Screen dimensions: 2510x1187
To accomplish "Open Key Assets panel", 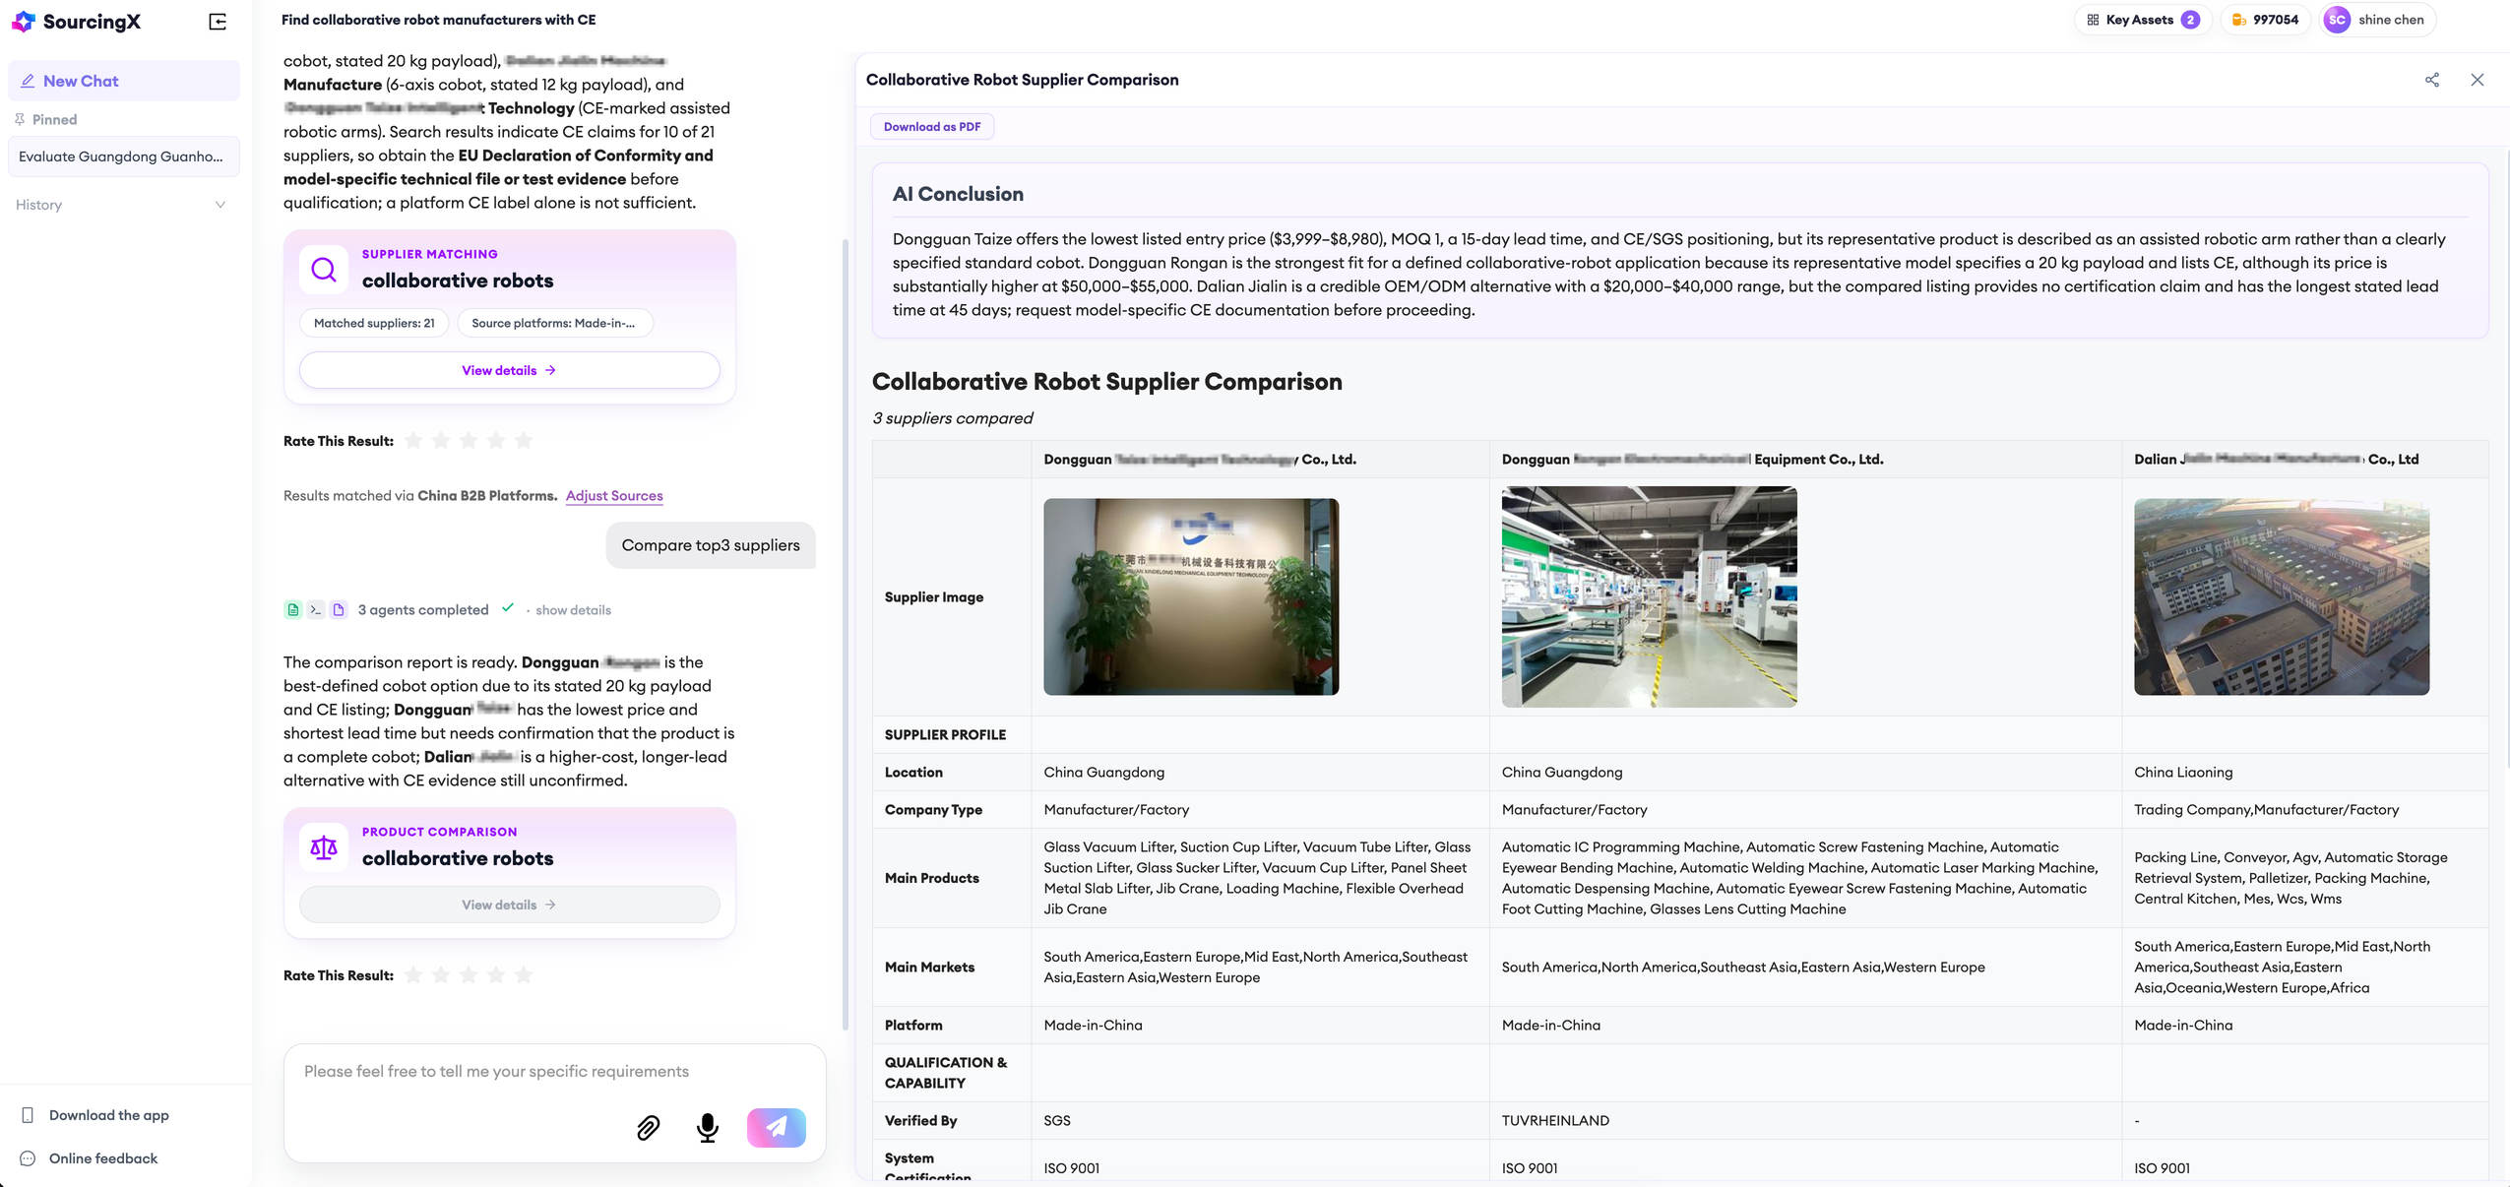I will [2143, 20].
